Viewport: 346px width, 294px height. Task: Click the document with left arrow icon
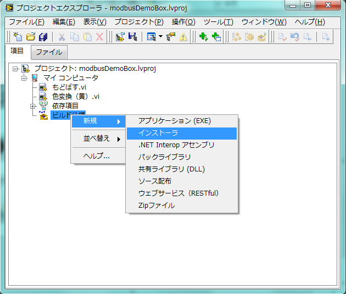pyautogui.click(x=308, y=37)
